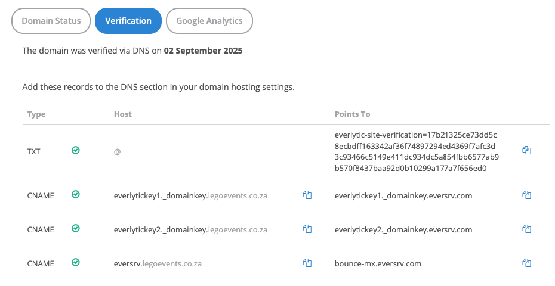555x286 pixels.
Task: Click the Points To column header
Action: [x=353, y=114]
